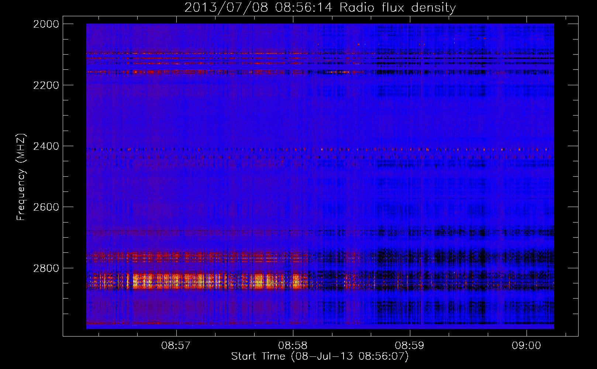Click the 'Start Time (08-Jul-13 08:56:07)' x-axis label
This screenshot has width=597, height=369.
click(320, 356)
